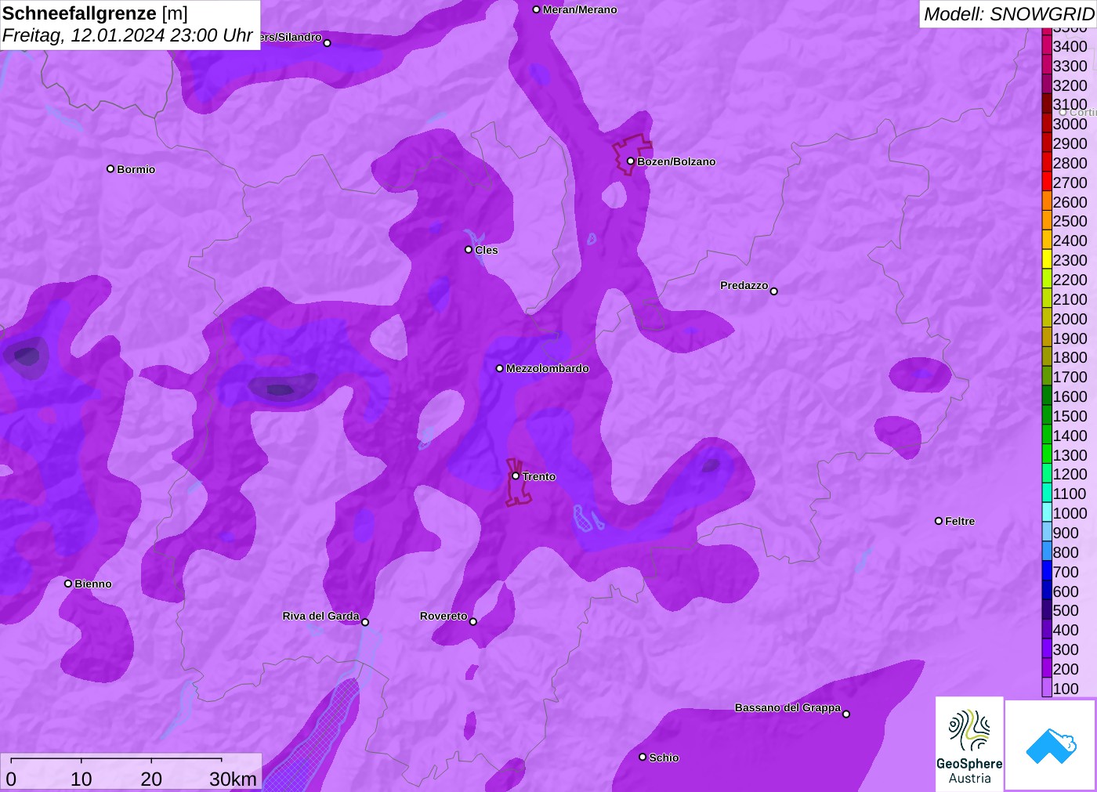Click the 1000 m cyan legend swatch
Screen dimensions: 1097x792
[x=1047, y=512]
